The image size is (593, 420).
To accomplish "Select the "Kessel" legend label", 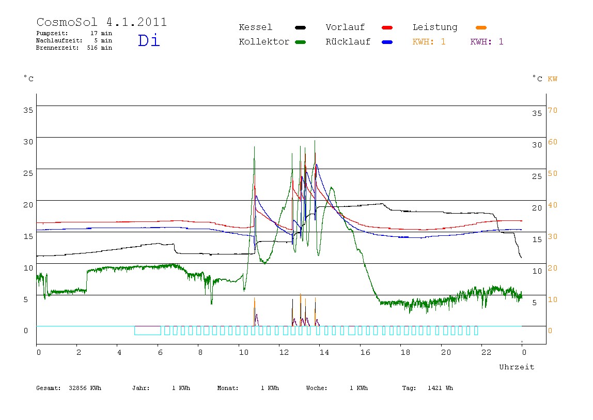I will [x=256, y=27].
